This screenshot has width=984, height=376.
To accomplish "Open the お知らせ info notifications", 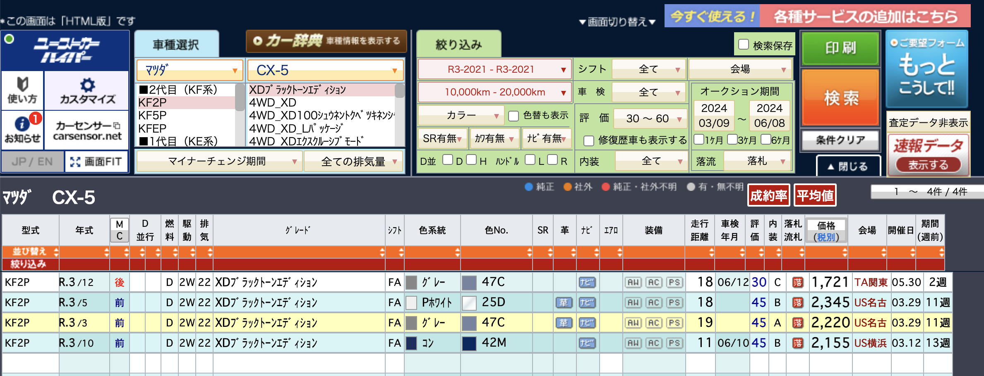I will pos(22,130).
